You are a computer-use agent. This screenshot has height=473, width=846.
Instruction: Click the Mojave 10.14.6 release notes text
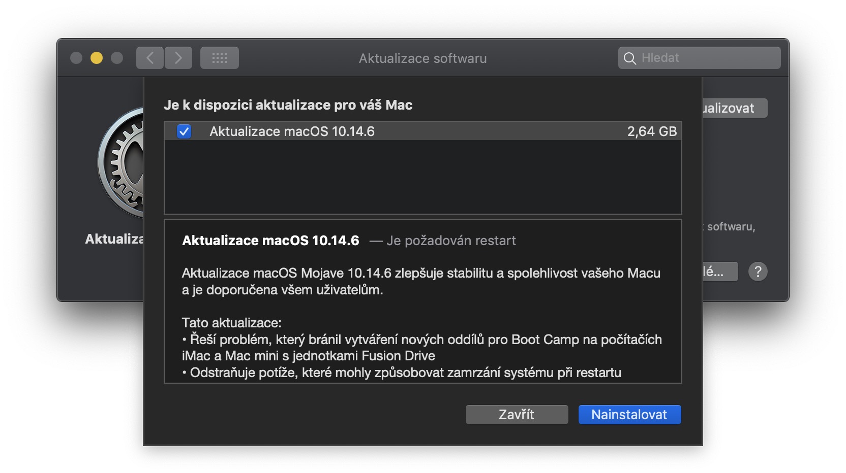click(x=421, y=281)
